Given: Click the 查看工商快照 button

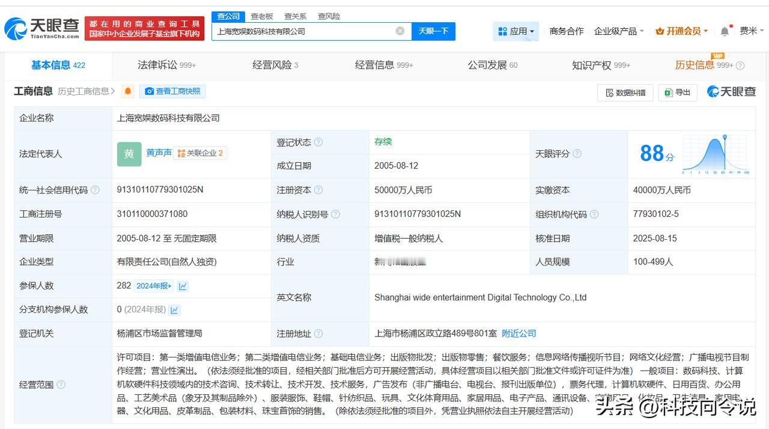Looking at the screenshot, I should pos(172,91).
